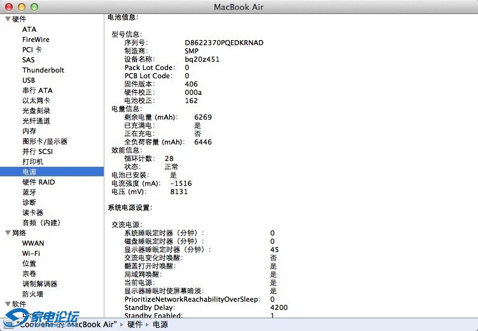Viewport: 478px width, 331px height.
Task: Click the remaining charge value 6269
Action: point(203,117)
